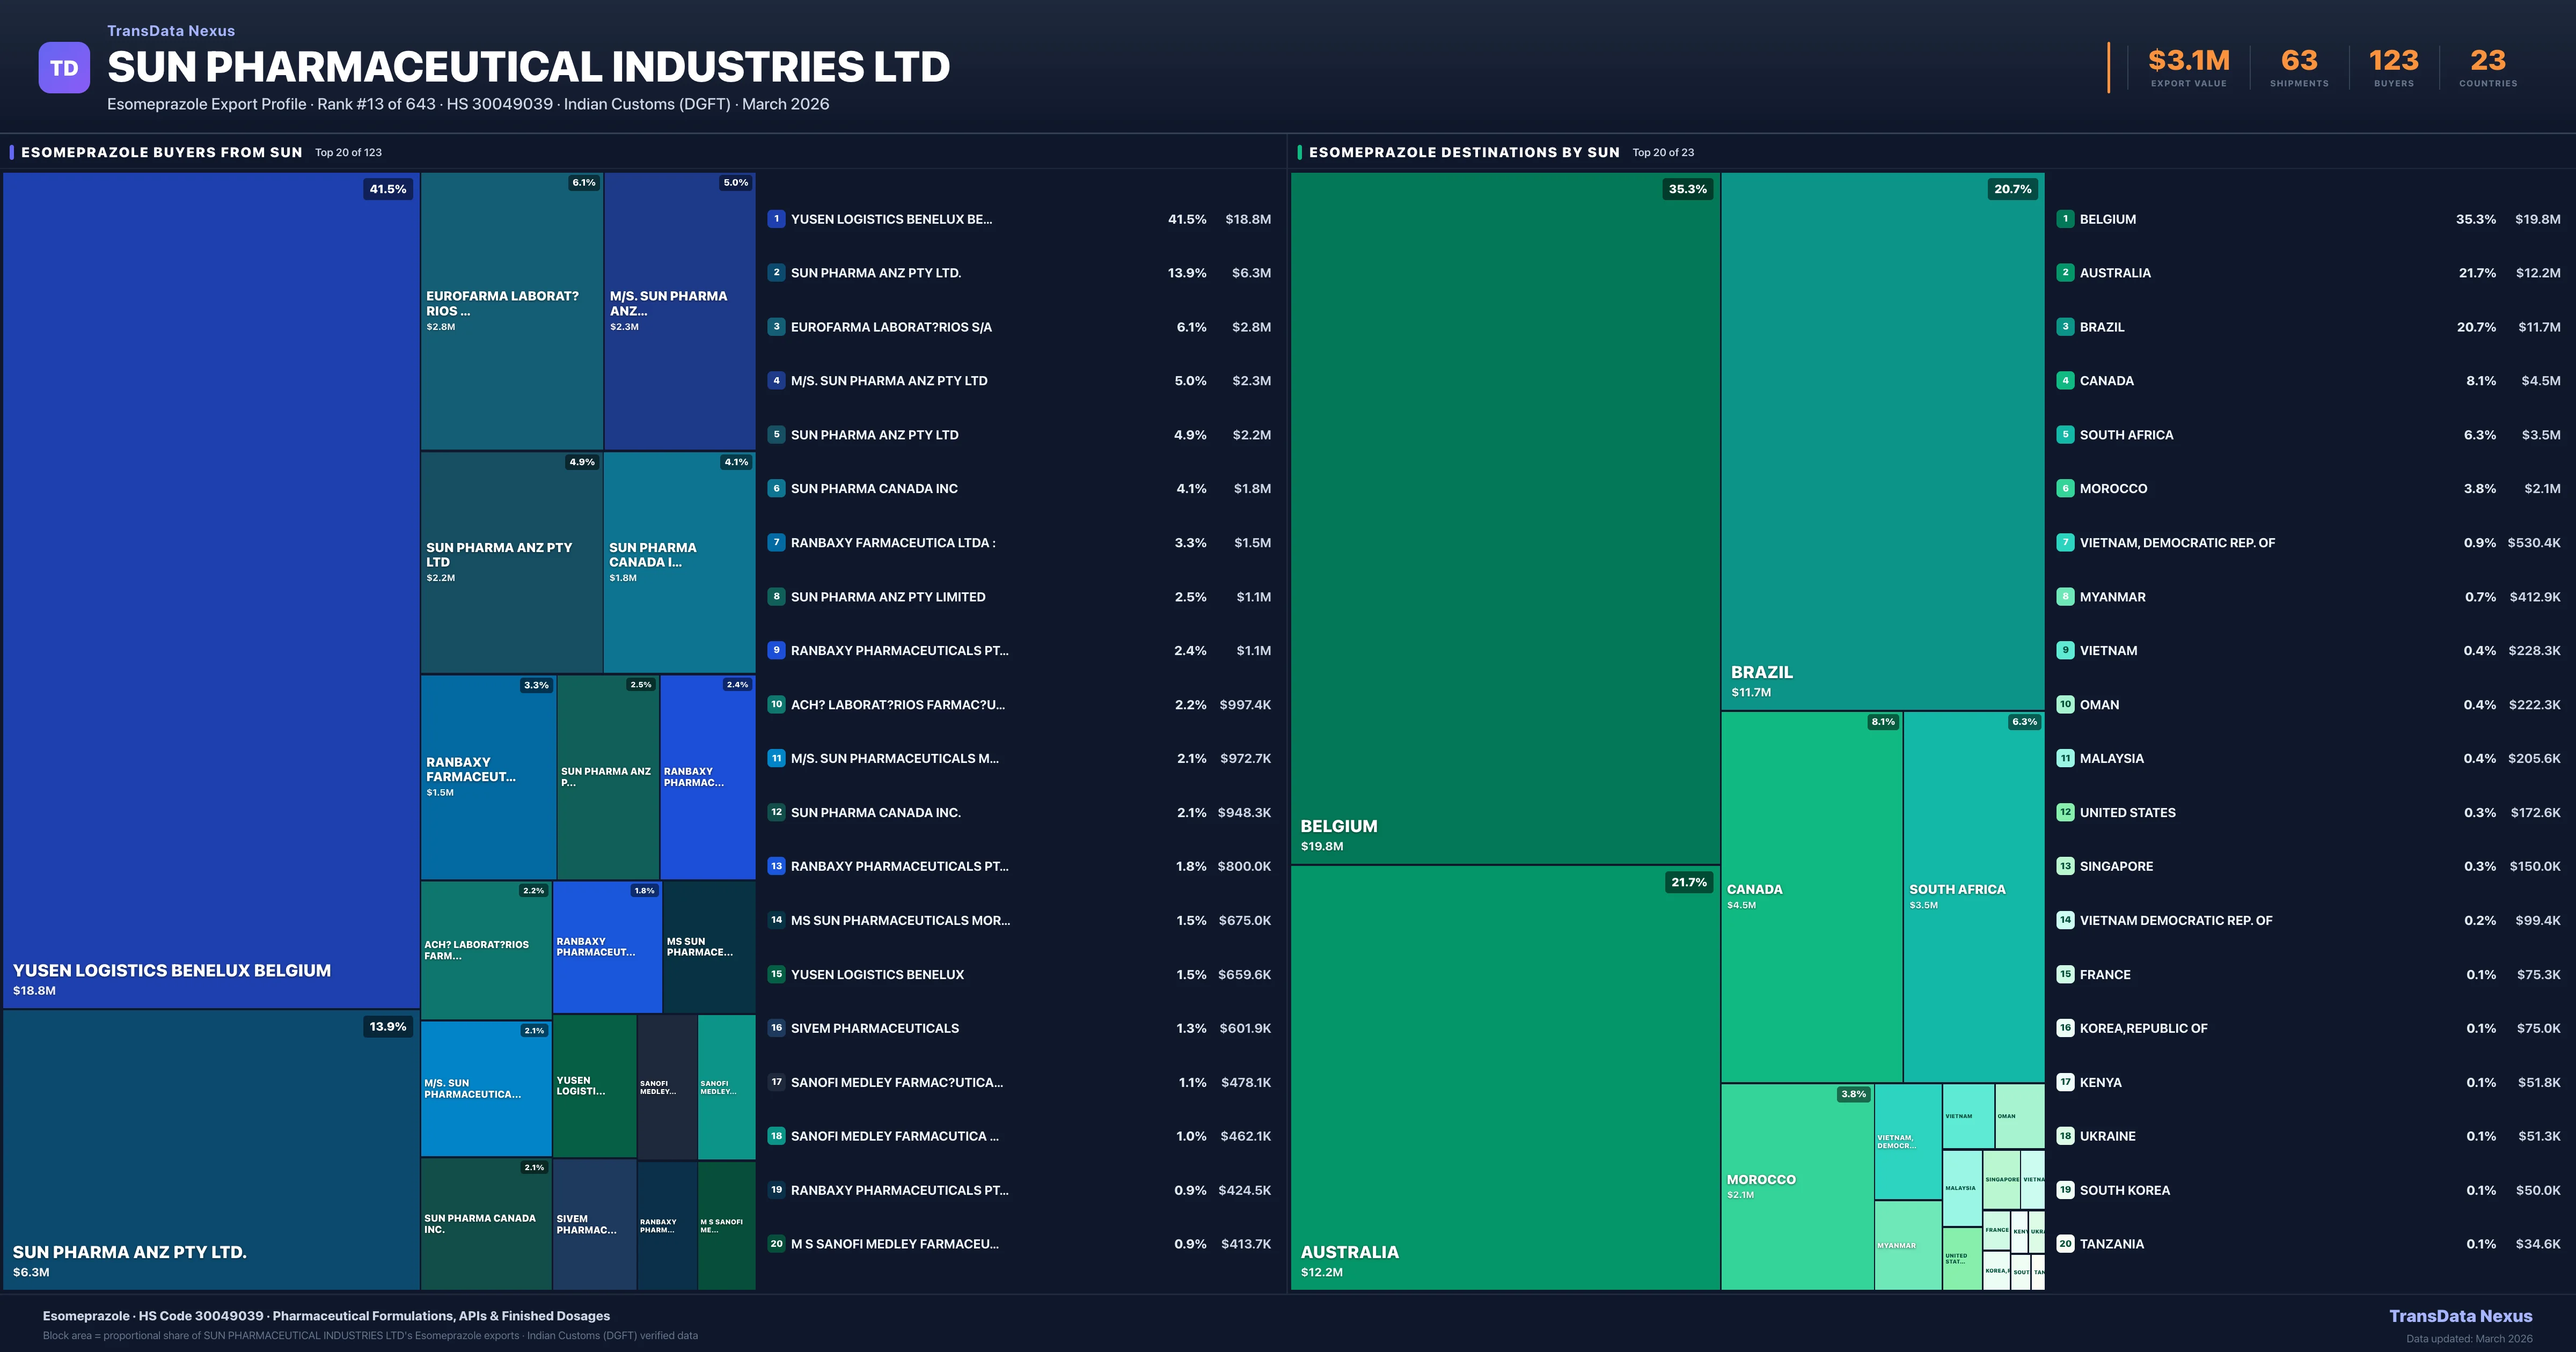The image size is (2576, 1352).
Task: Click the rank 20 badge next to TANZANIA
Action: [x=2065, y=1244]
